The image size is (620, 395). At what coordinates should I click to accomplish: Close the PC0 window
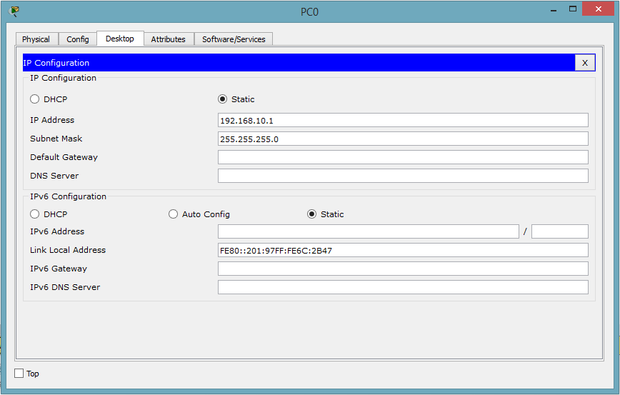pyautogui.click(x=599, y=9)
